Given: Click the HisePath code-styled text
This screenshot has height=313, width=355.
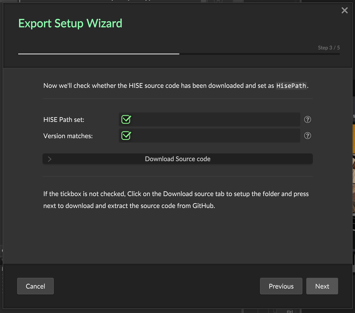Looking at the screenshot, I should pyautogui.click(x=291, y=86).
